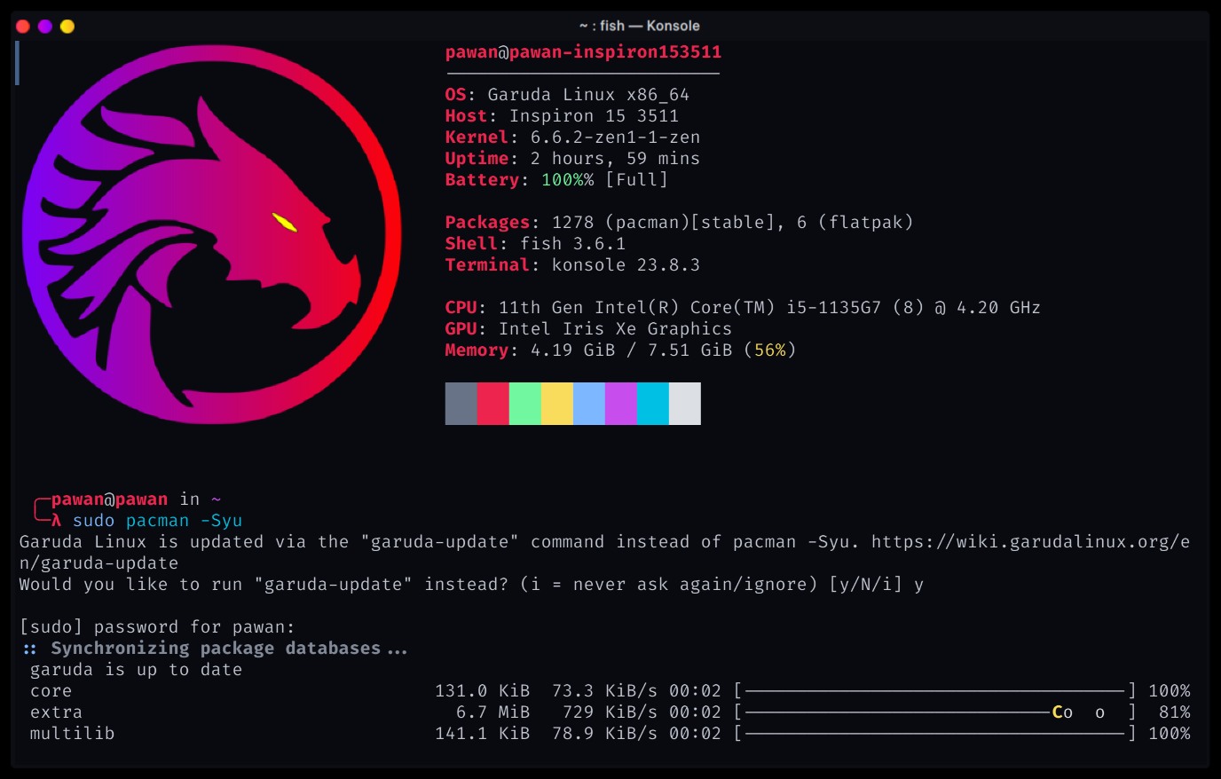This screenshot has width=1221, height=779.
Task: Click the Shell: fish 3.6.1 line
Action: click(x=535, y=244)
